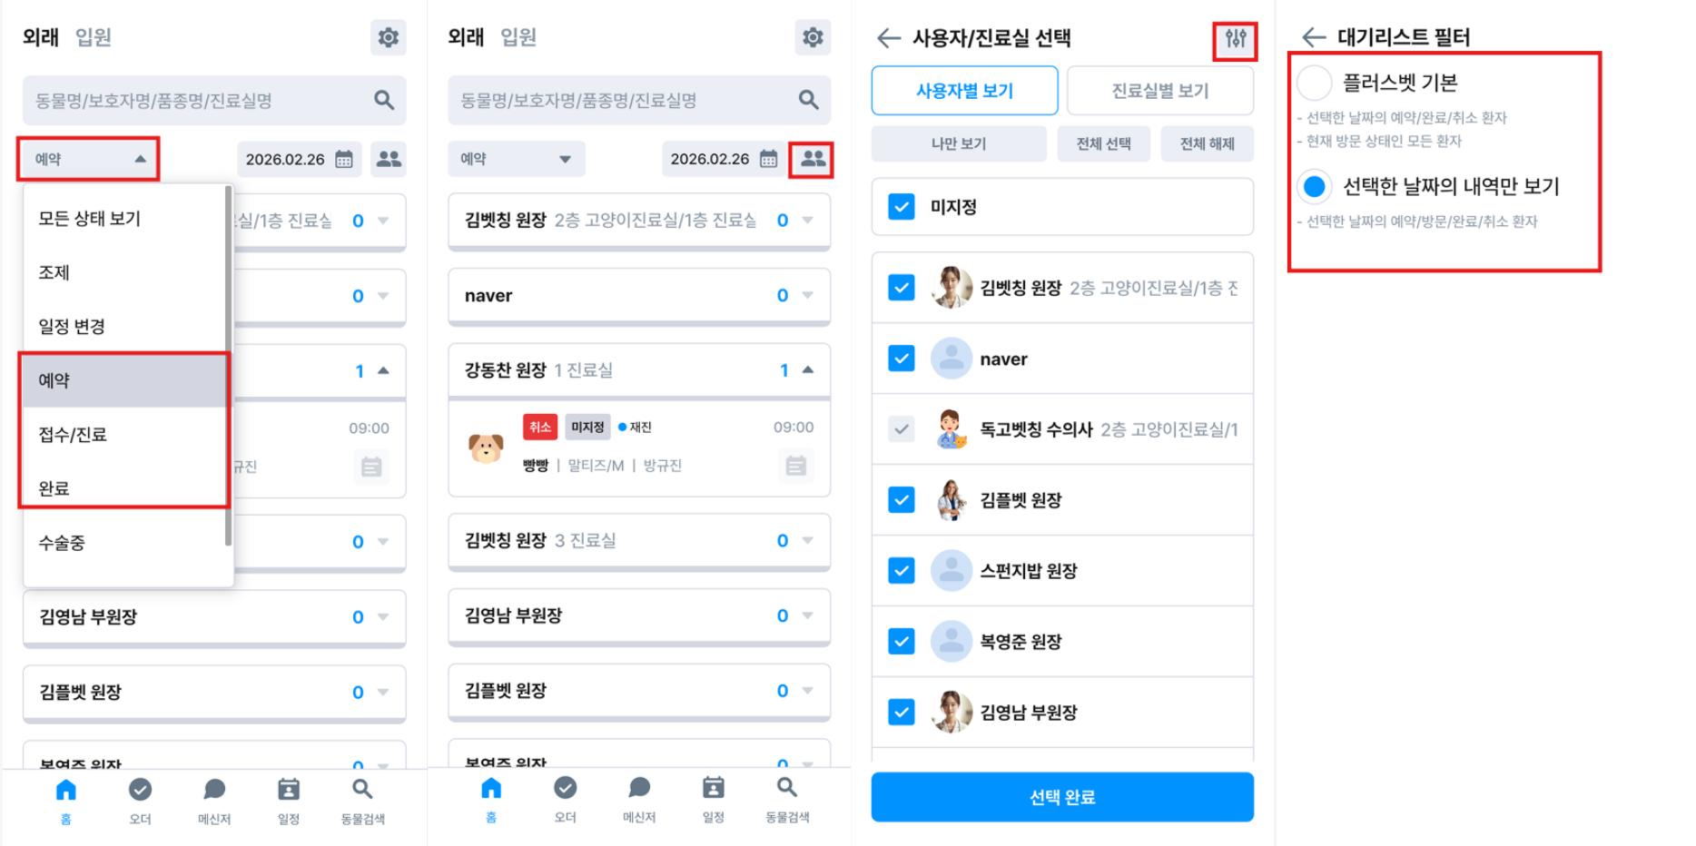Click the 선택 완료 button
Image resolution: width=1696 pixels, height=846 pixels.
click(1062, 797)
